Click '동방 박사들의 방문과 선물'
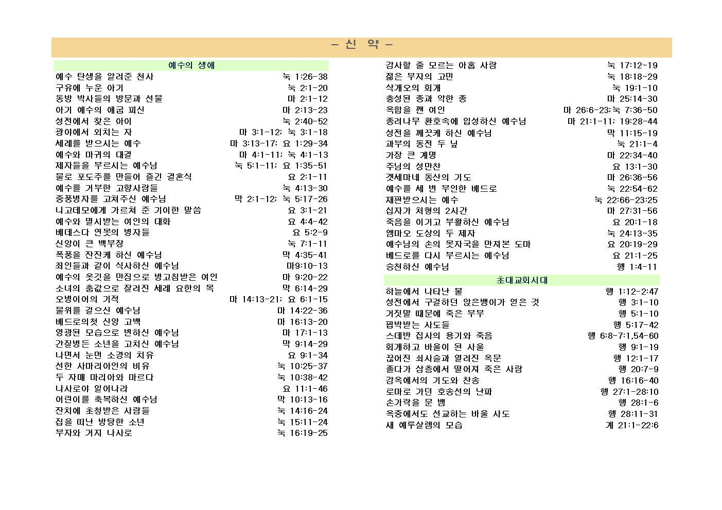 pos(109,99)
